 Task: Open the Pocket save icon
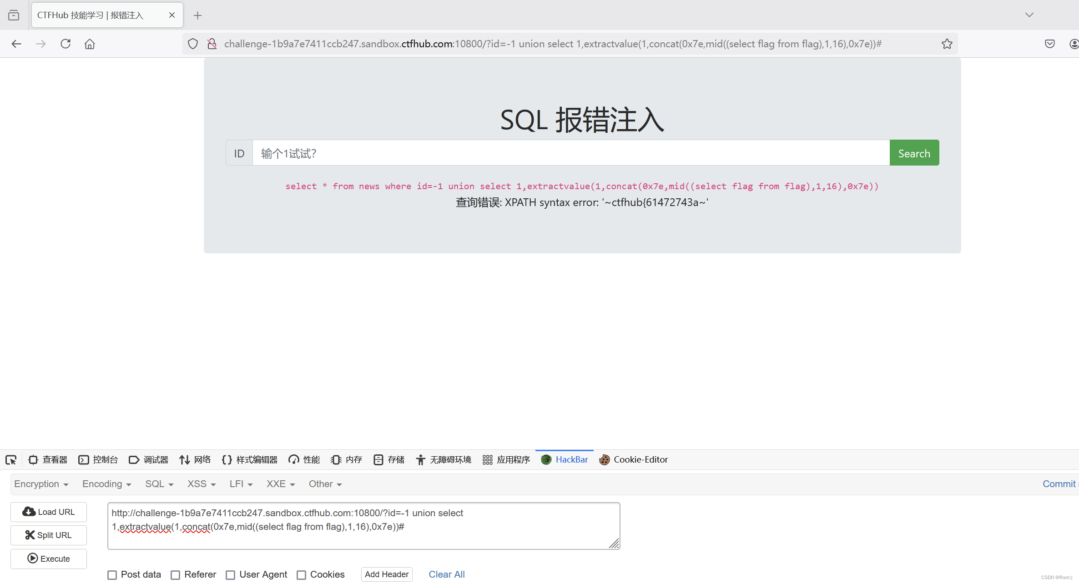1050,44
